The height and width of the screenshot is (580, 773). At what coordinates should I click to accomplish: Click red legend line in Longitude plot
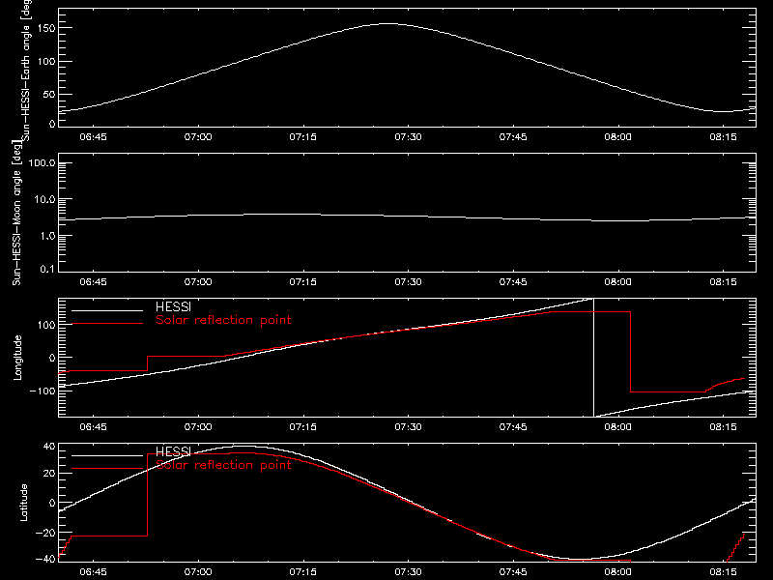pyautogui.click(x=107, y=324)
